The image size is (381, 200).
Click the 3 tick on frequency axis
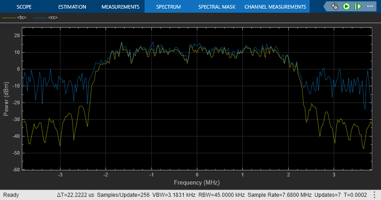(334, 175)
